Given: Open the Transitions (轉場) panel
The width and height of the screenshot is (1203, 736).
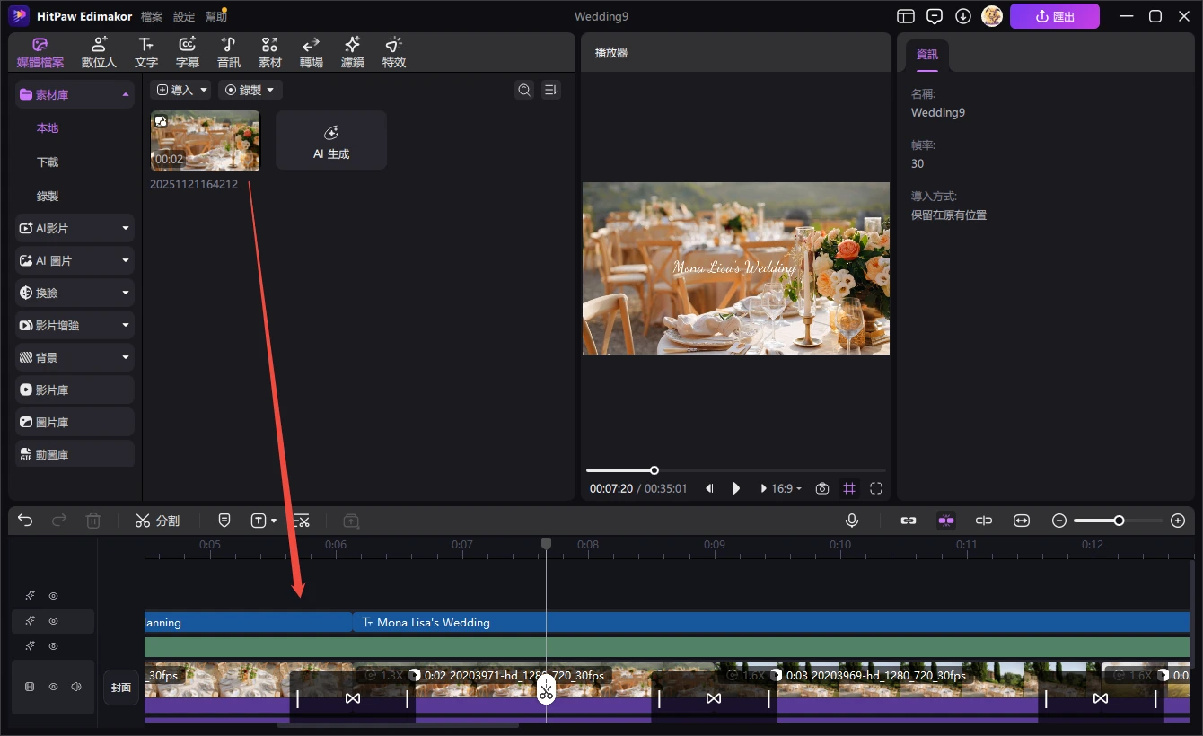Looking at the screenshot, I should coord(311,52).
